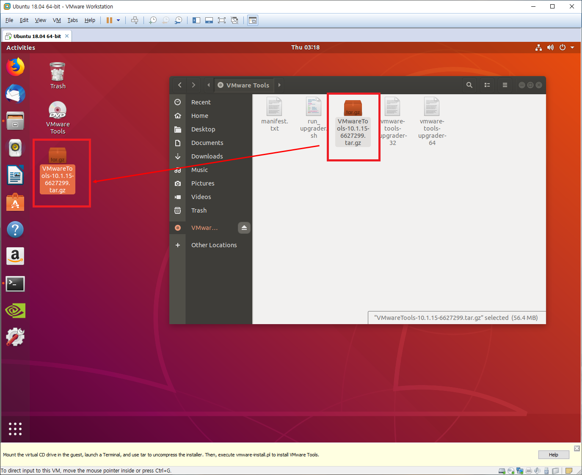
Task: Click the Help button in the hint bar
Action: (554, 455)
